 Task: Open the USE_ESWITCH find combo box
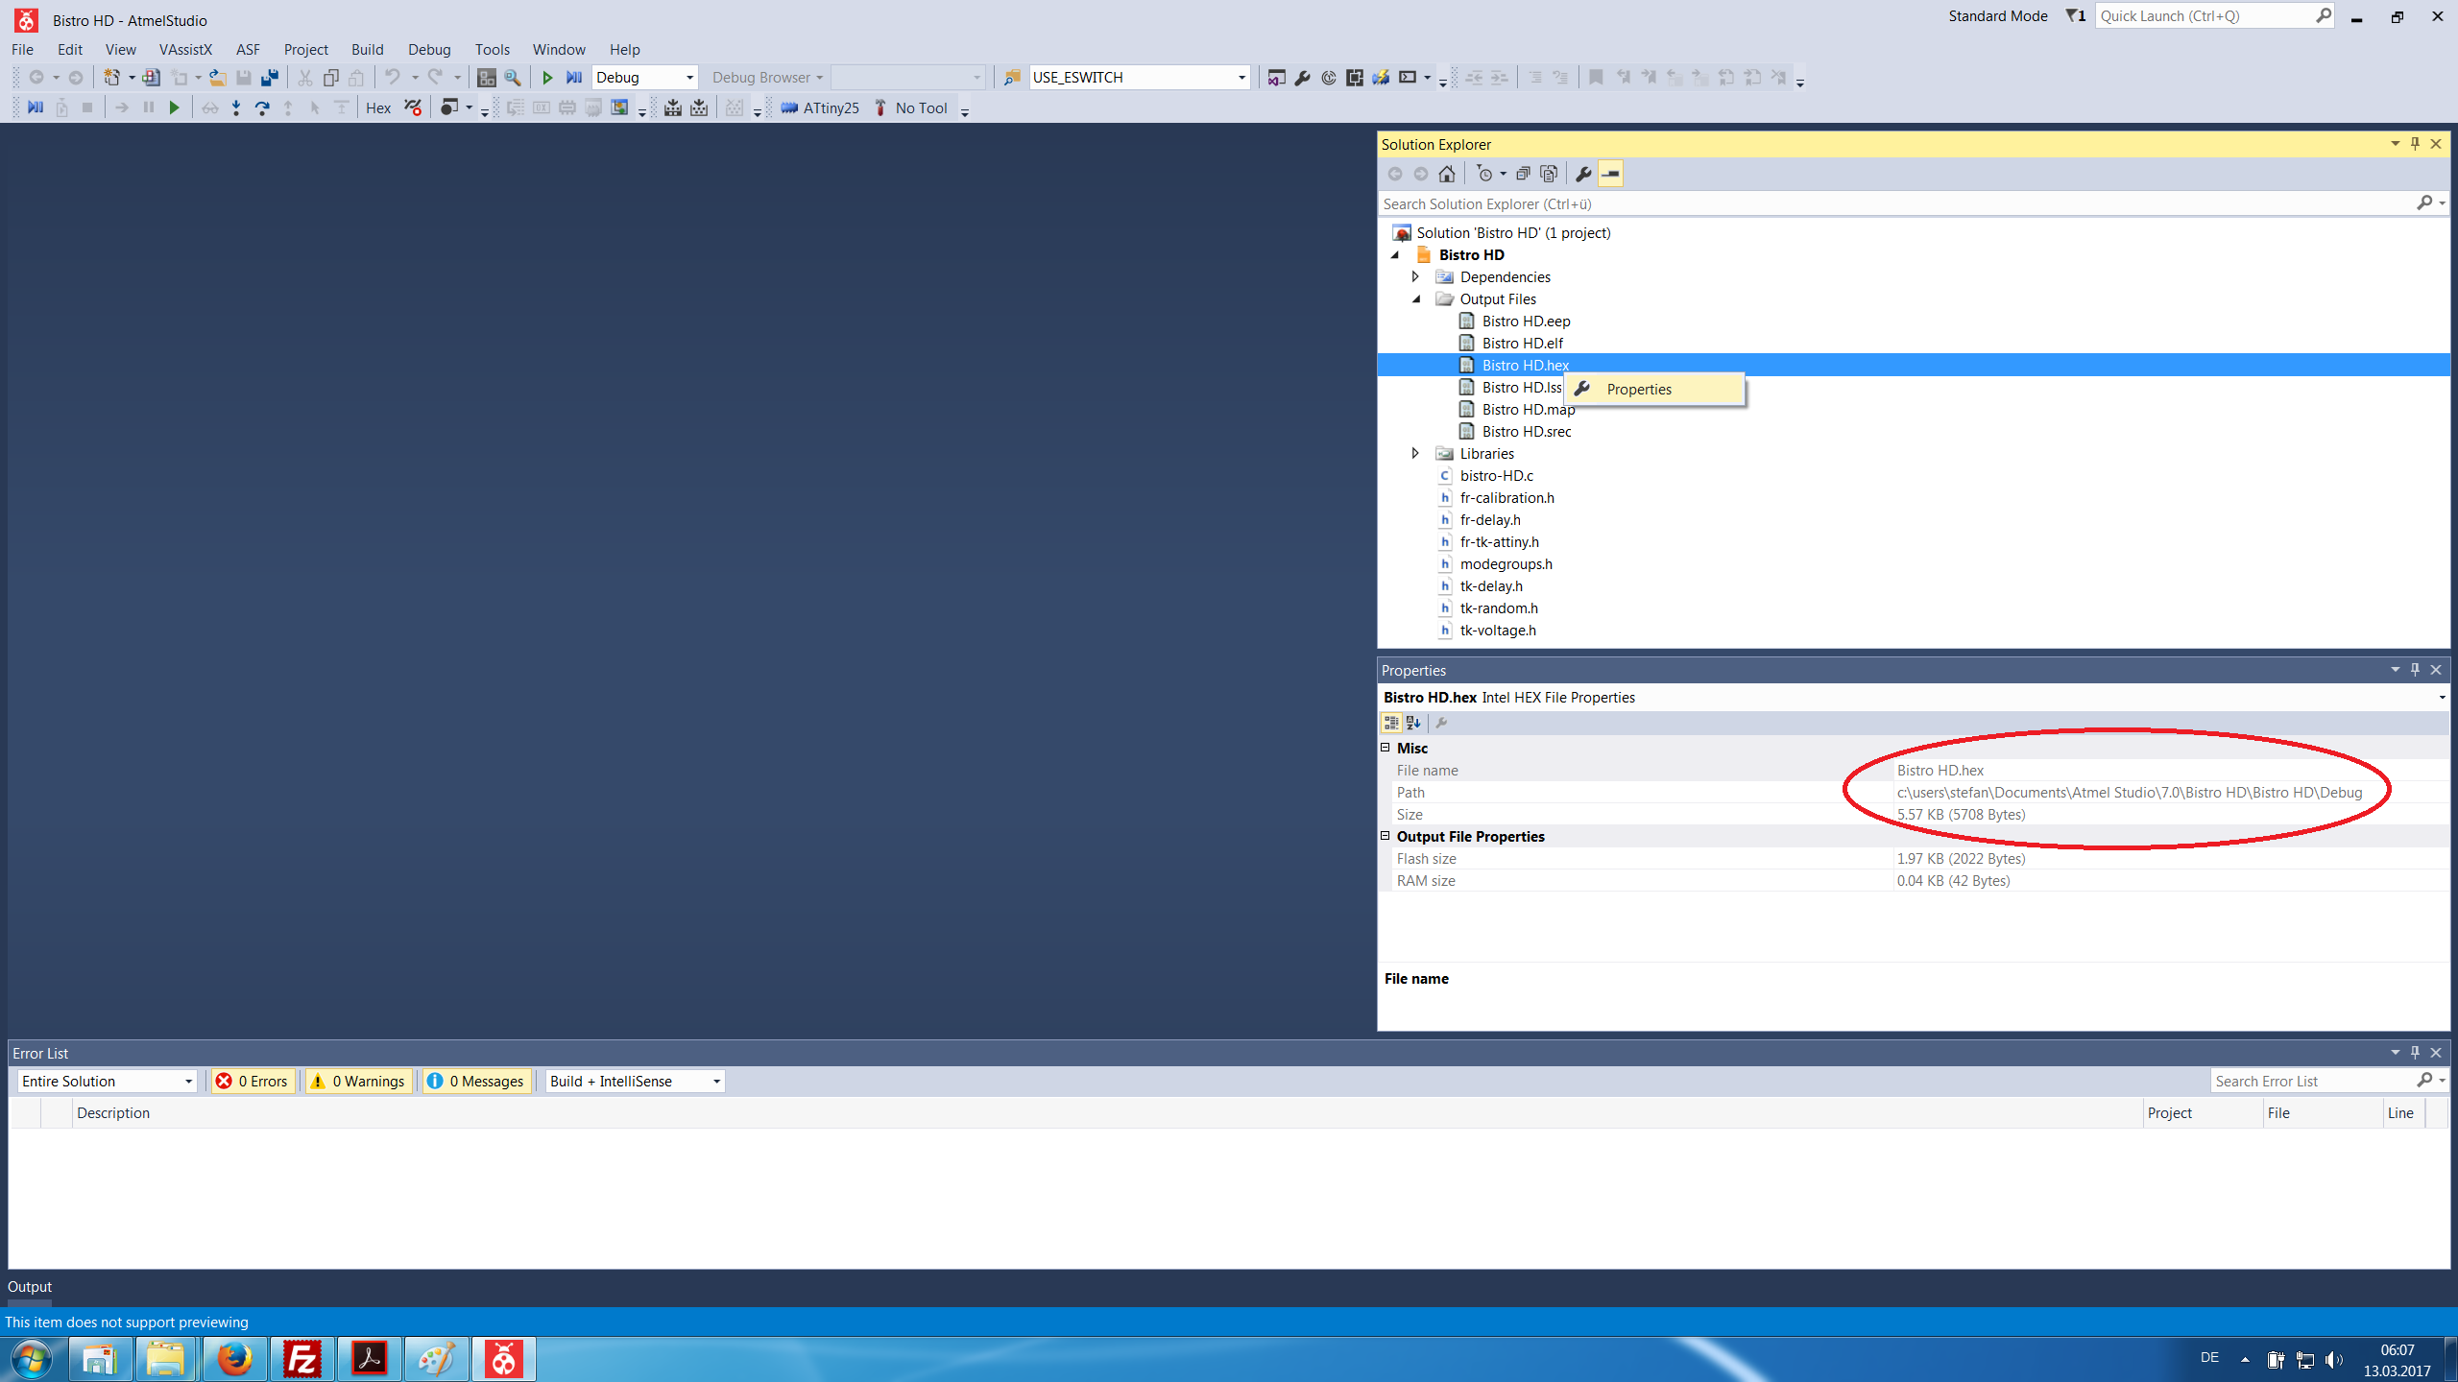(x=1139, y=78)
